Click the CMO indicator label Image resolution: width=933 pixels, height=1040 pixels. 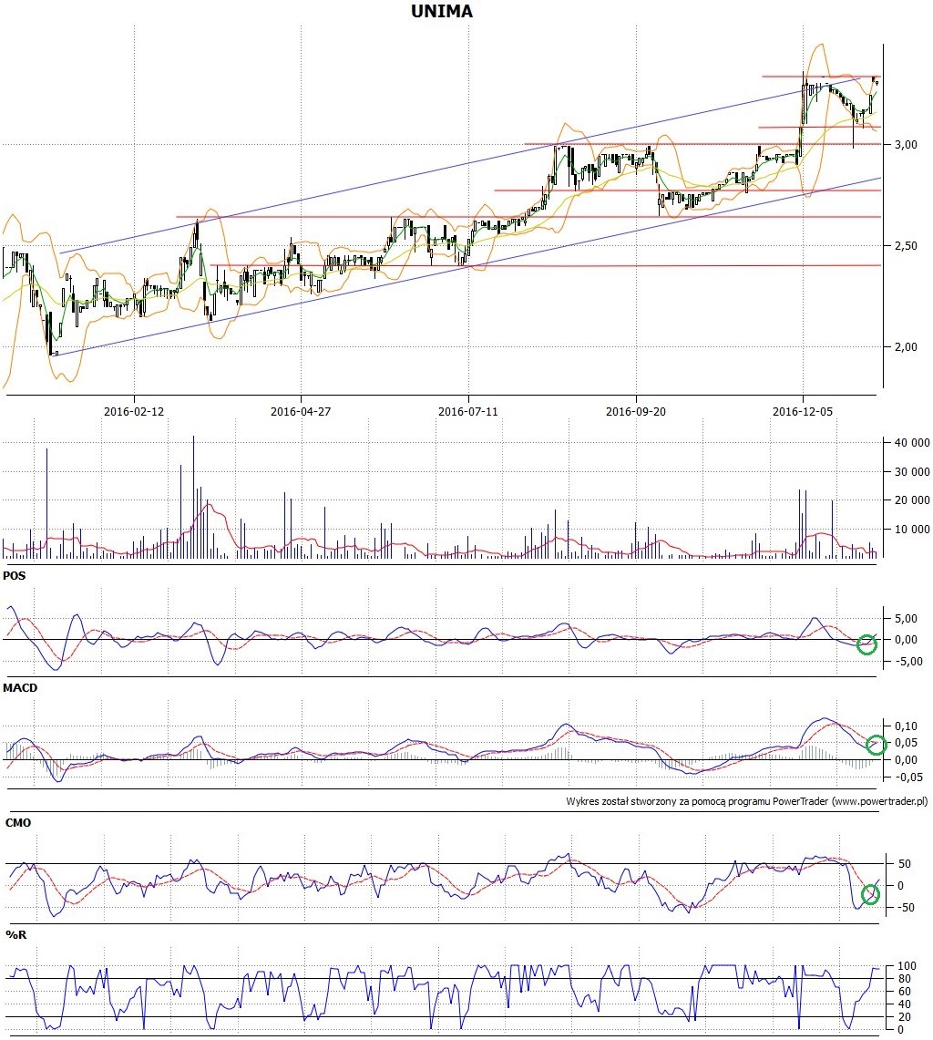tap(18, 822)
